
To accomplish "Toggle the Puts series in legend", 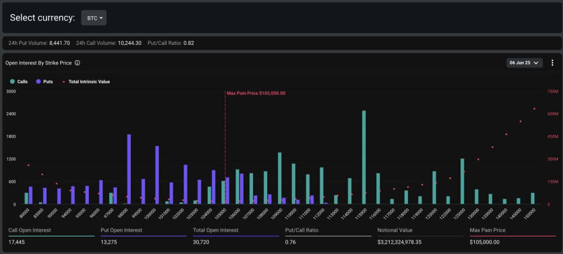I will pyautogui.click(x=45, y=82).
